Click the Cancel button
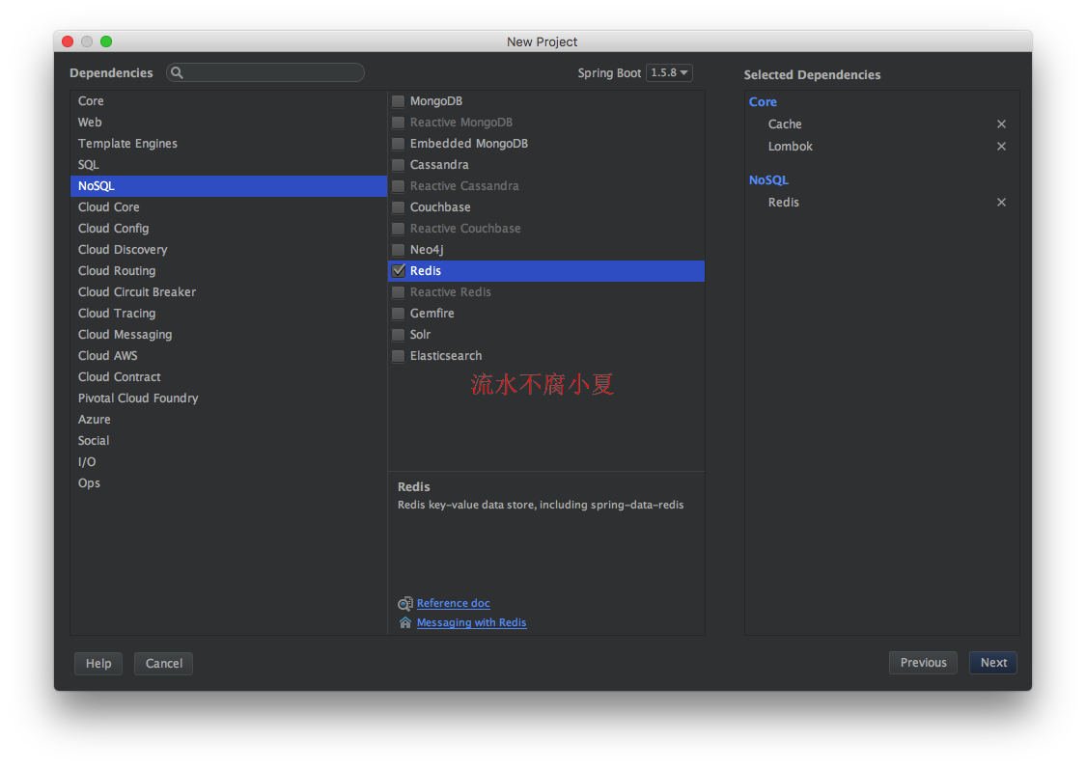The image size is (1086, 768). [163, 664]
